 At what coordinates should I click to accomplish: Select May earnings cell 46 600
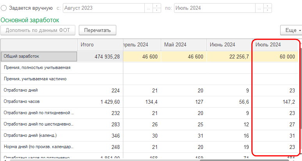[x=184, y=57]
